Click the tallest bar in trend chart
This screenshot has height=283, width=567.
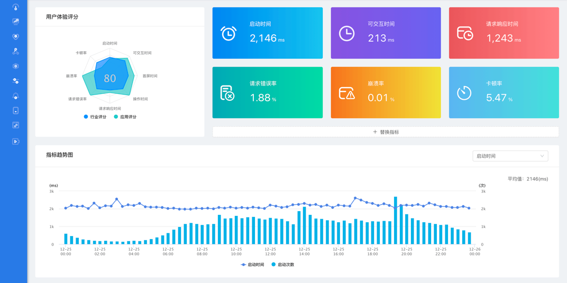click(x=395, y=221)
